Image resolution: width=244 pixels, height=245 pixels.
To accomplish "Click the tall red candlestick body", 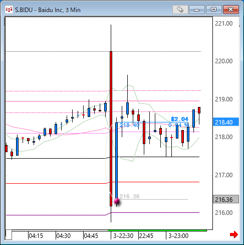I will [111, 129].
